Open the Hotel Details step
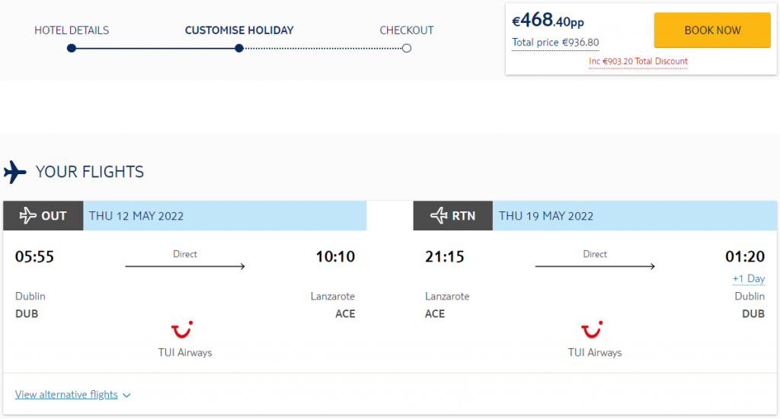 [72, 30]
